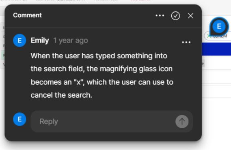Mark the comment thread as resolved
This screenshot has height=150, width=231.
coord(175,15)
